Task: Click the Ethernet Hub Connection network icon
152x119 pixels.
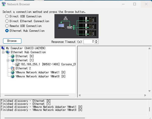Action: coord(8,52)
